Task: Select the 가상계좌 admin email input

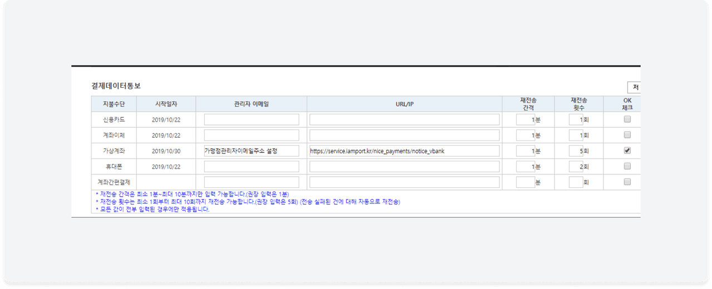Action: (x=251, y=151)
